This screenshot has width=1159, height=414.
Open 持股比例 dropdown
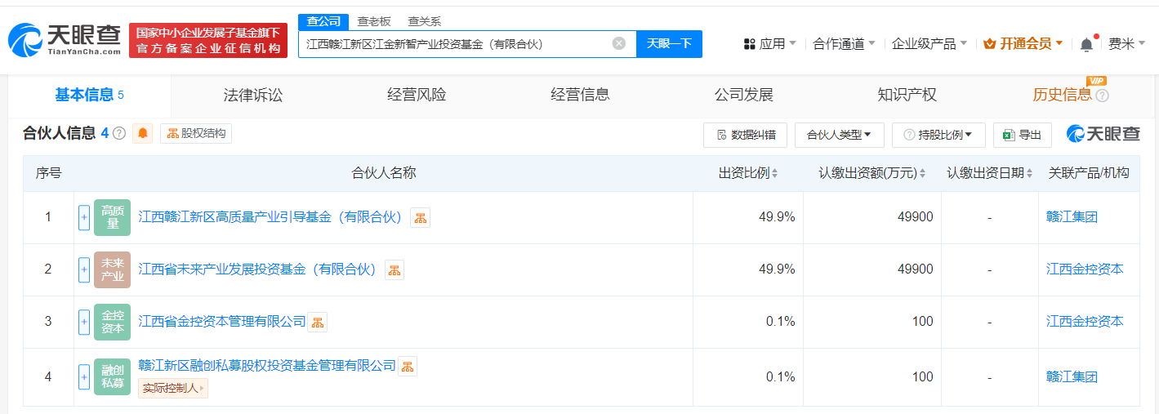pyautogui.click(x=938, y=135)
